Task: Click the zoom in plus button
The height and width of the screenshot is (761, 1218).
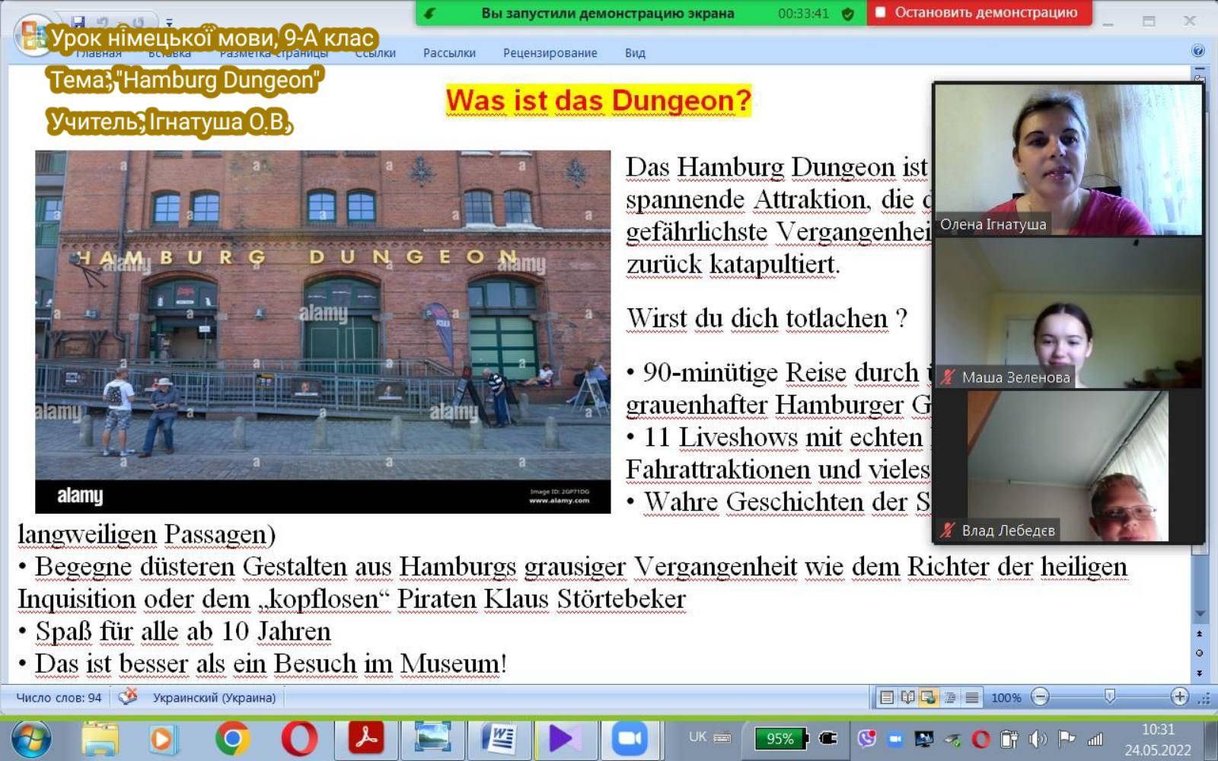Action: (1179, 696)
